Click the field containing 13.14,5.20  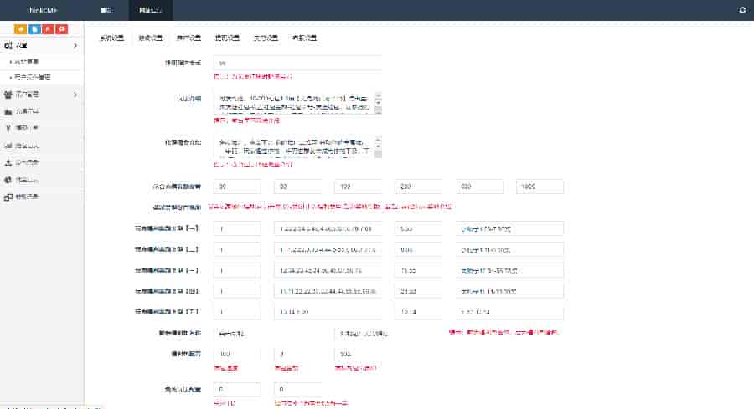click(x=330, y=313)
